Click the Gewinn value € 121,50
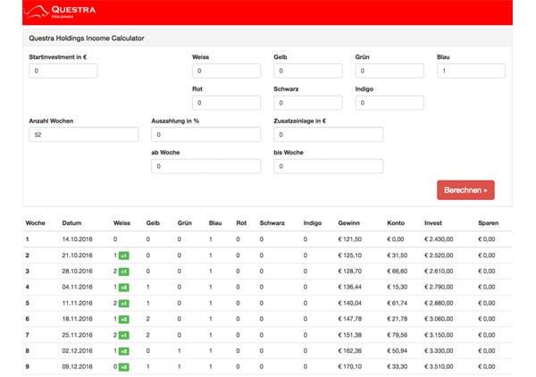This screenshot has height=377, width=536. click(x=349, y=239)
